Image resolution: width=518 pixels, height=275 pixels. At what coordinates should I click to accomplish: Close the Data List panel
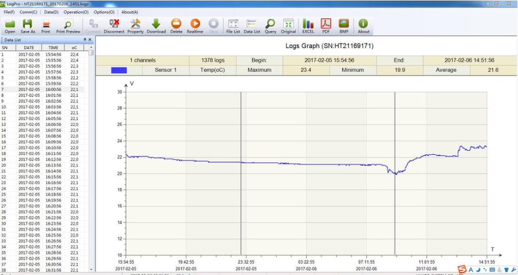[x=90, y=39]
